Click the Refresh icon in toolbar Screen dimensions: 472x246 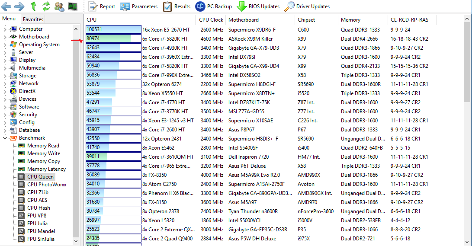tap(46, 6)
